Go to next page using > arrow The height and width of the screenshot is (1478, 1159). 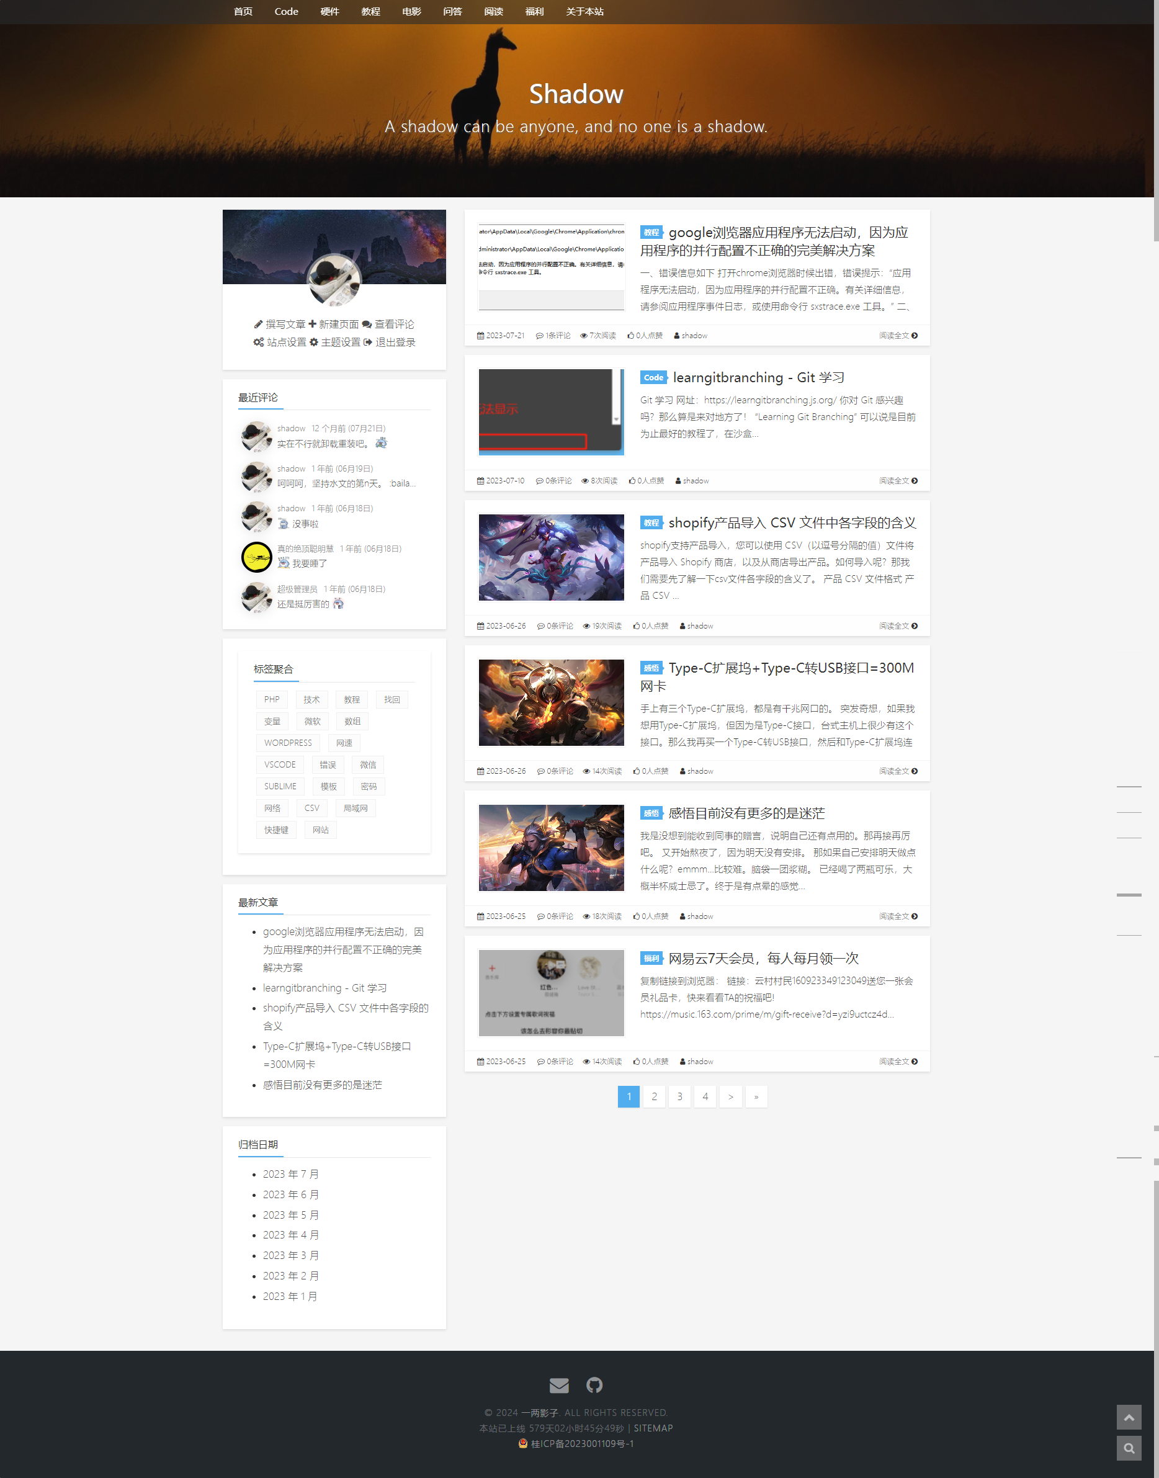pyautogui.click(x=730, y=1096)
